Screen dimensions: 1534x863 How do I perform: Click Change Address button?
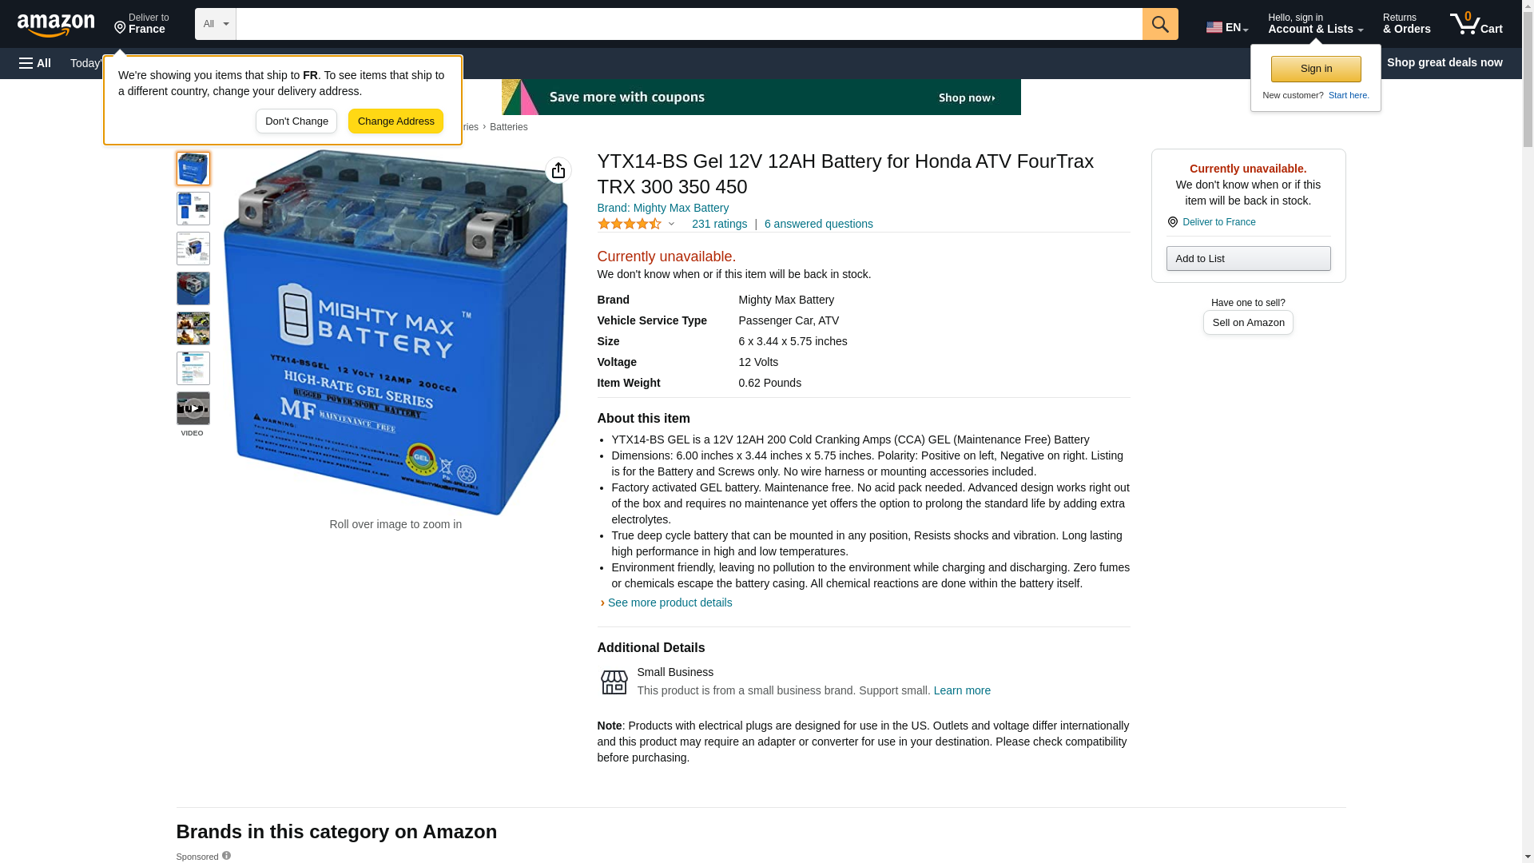coord(395,121)
